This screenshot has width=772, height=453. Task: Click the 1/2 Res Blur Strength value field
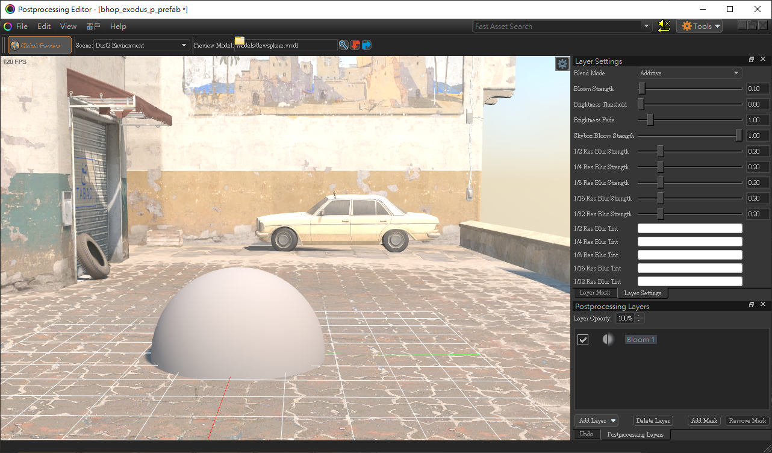point(758,151)
